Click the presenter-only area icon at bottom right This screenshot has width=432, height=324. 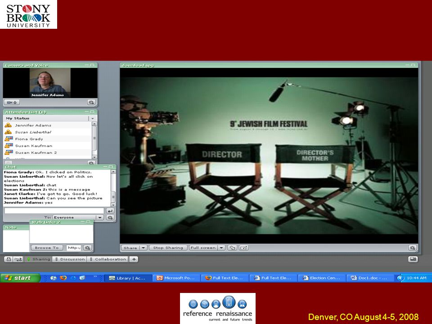[413, 259]
